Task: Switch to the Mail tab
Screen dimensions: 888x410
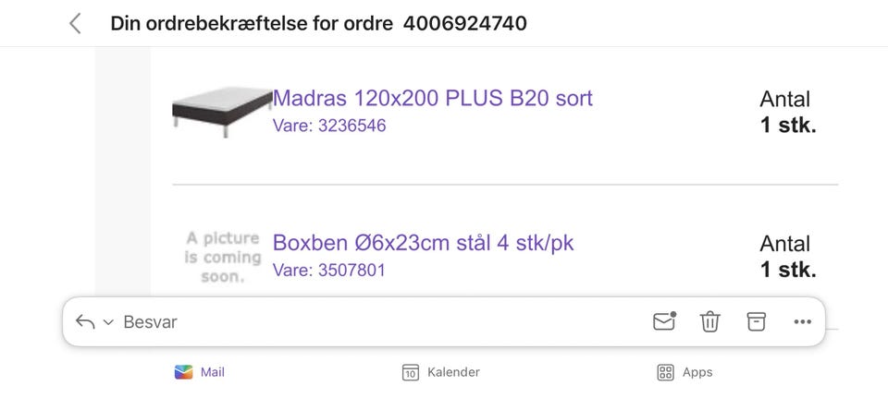Action: (200, 372)
